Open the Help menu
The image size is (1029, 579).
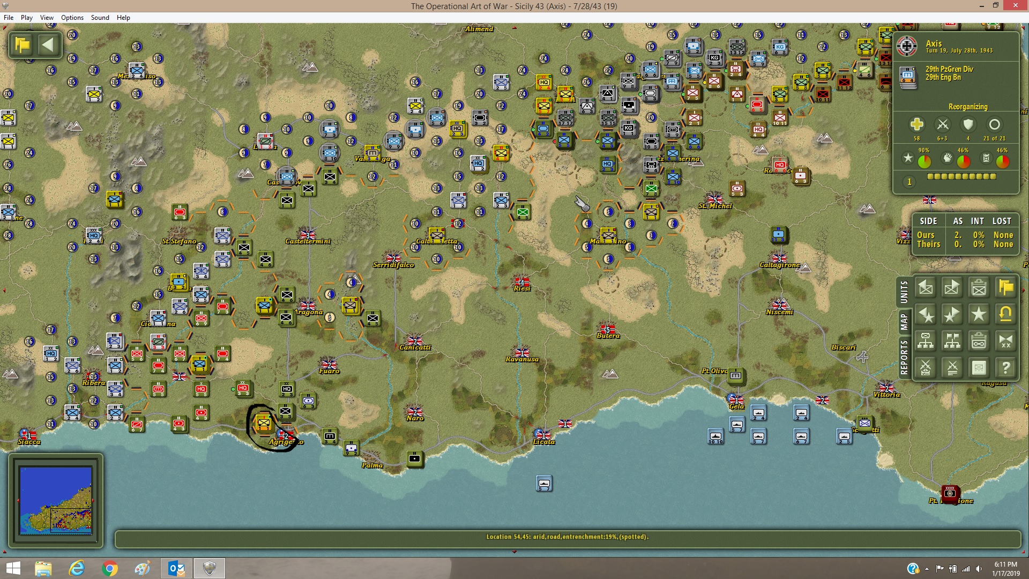[123, 18]
